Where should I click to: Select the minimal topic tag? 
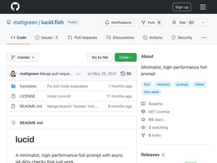163,85
